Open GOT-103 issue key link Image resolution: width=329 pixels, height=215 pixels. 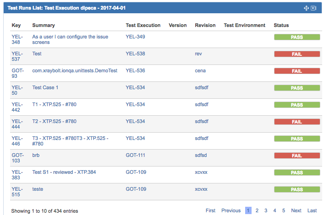(17, 158)
